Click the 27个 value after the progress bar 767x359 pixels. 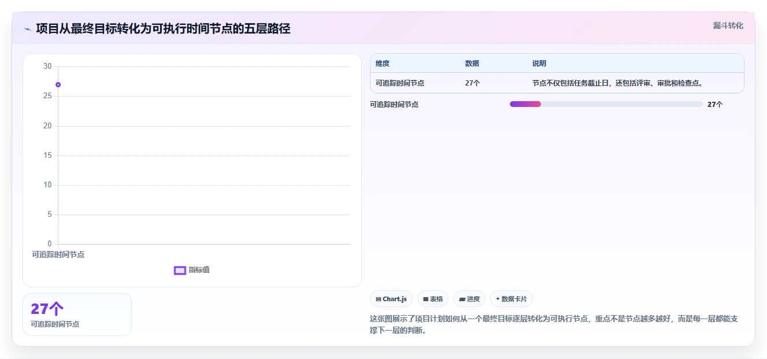(x=715, y=105)
